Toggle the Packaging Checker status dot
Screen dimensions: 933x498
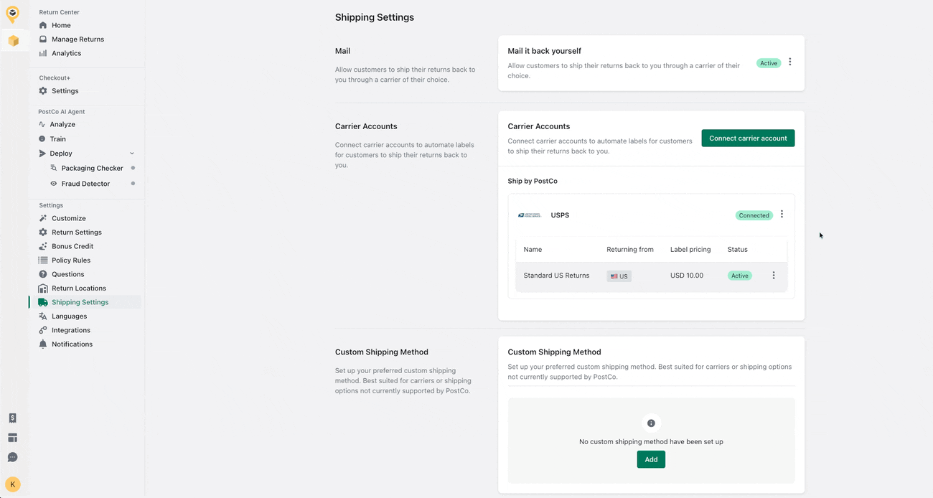pyautogui.click(x=133, y=168)
